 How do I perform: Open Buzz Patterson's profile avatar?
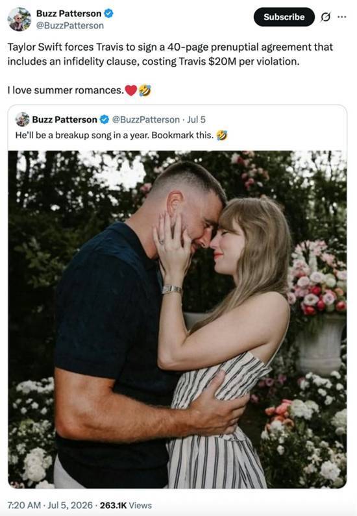pyautogui.click(x=19, y=19)
